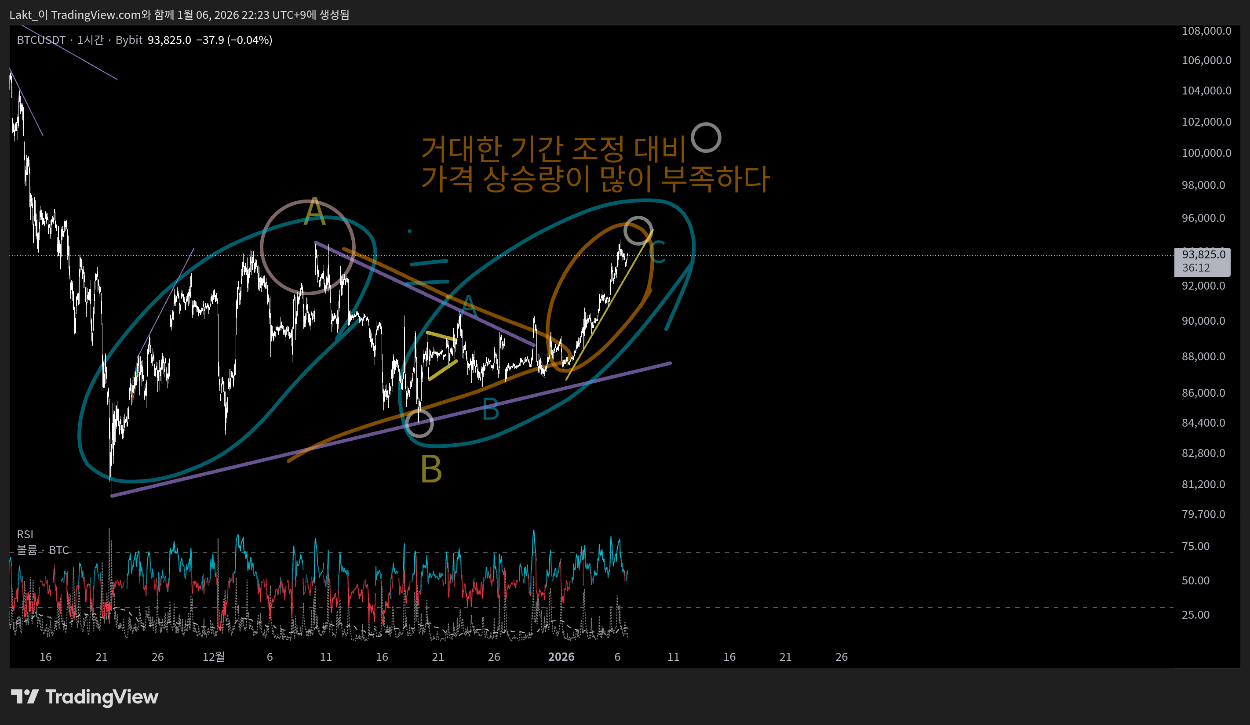Open the 볼륨 · BTC indicator label
The height and width of the screenshot is (725, 1250).
coord(43,550)
